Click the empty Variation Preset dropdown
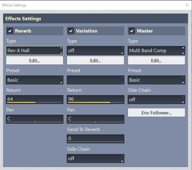192x170 pixels. point(96,80)
